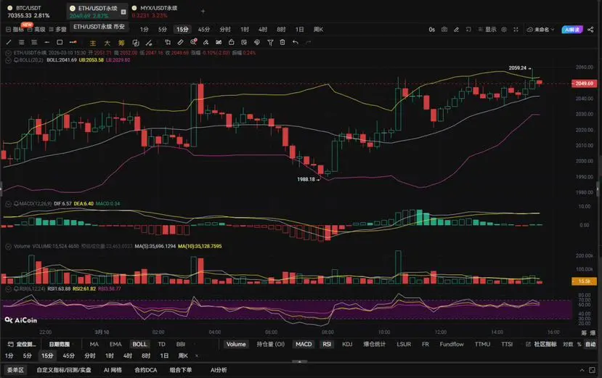Screen dimensions: 602x378
Task: Select 1分 timeframe in top bar
Action: pos(145,30)
